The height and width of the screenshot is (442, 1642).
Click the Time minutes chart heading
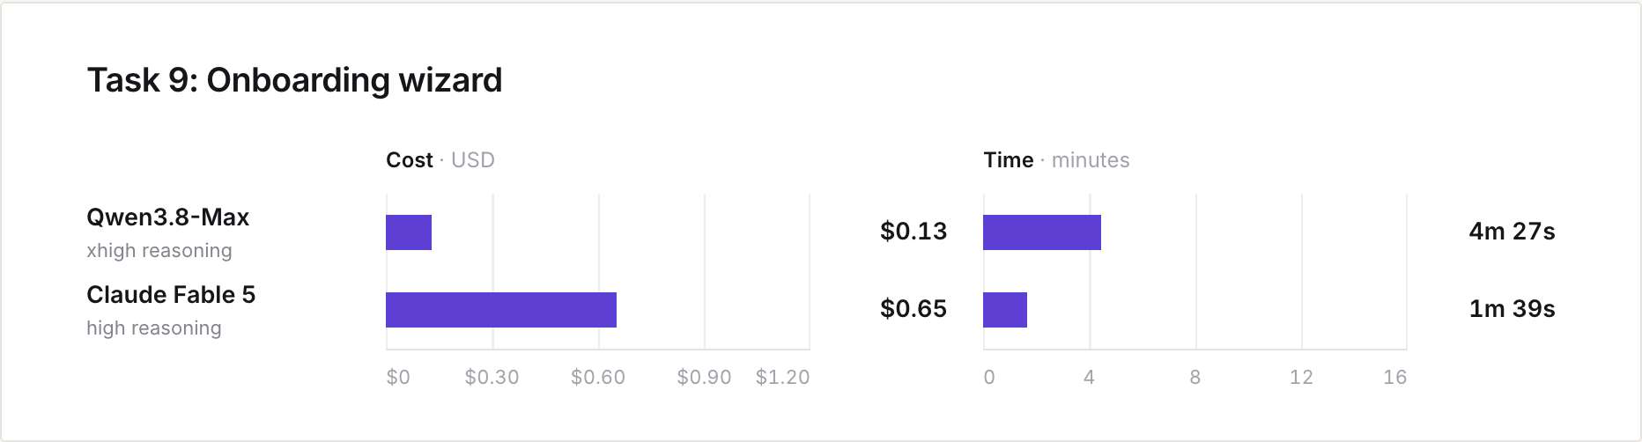click(1056, 160)
